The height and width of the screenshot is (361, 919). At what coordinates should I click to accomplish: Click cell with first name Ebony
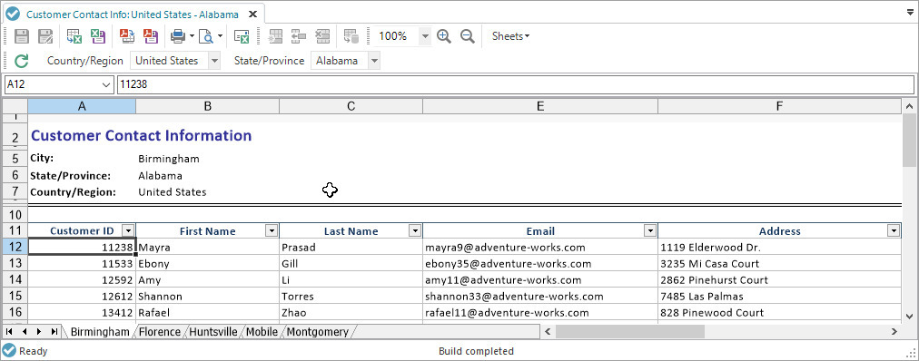click(207, 263)
